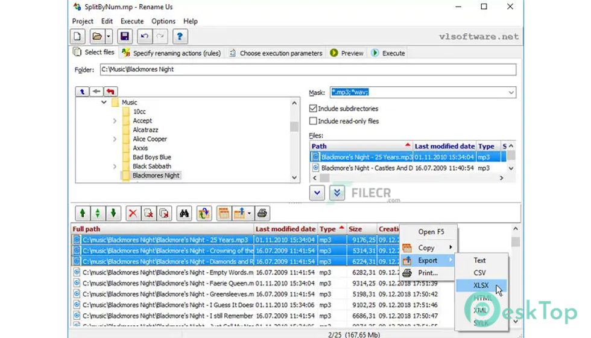Redo with the greyed redo arrow

pyautogui.click(x=160, y=37)
